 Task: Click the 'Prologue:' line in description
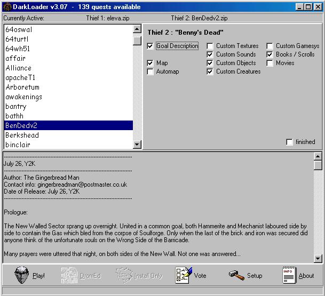pos(15,212)
